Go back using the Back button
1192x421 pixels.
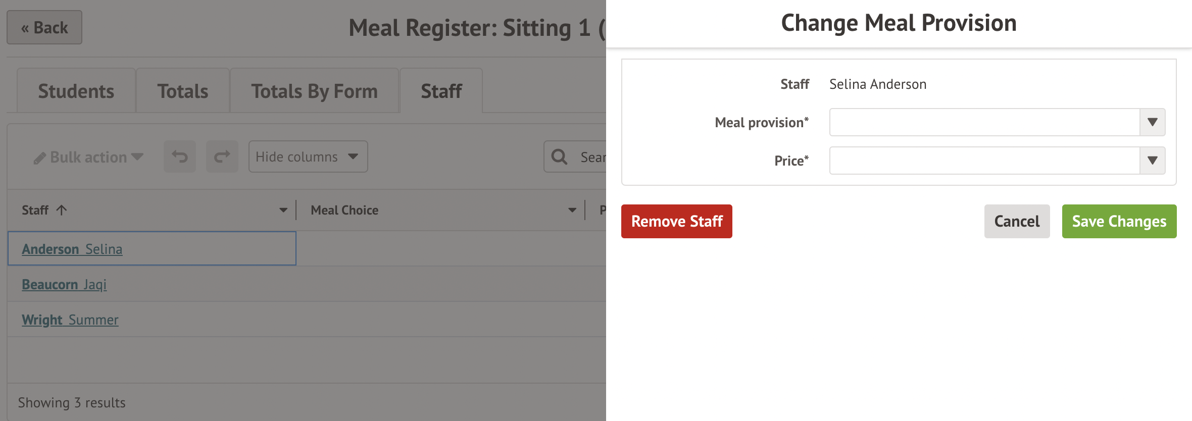click(44, 28)
